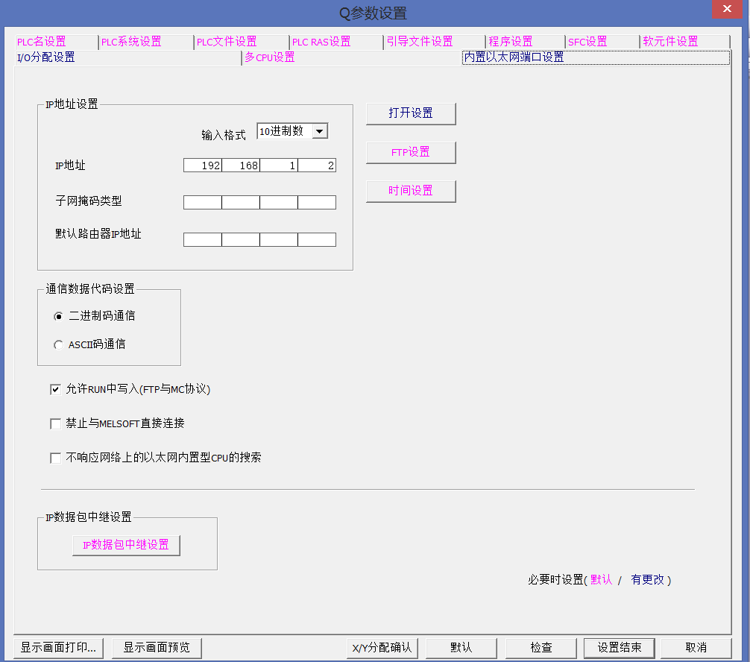Open the 输入格式 10进制数 dropdown
Screen dimensions: 750x662
[319, 131]
